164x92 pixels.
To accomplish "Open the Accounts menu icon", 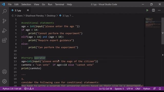I will click(4, 72).
